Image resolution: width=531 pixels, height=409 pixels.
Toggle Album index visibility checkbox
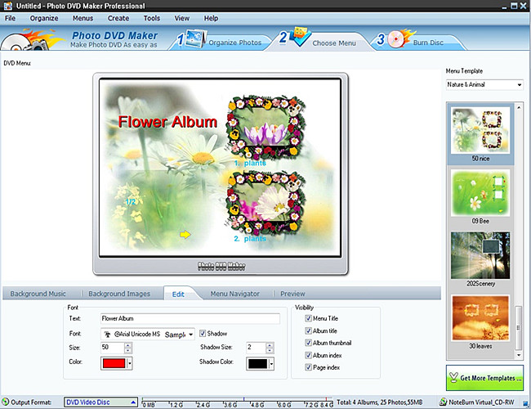click(308, 355)
